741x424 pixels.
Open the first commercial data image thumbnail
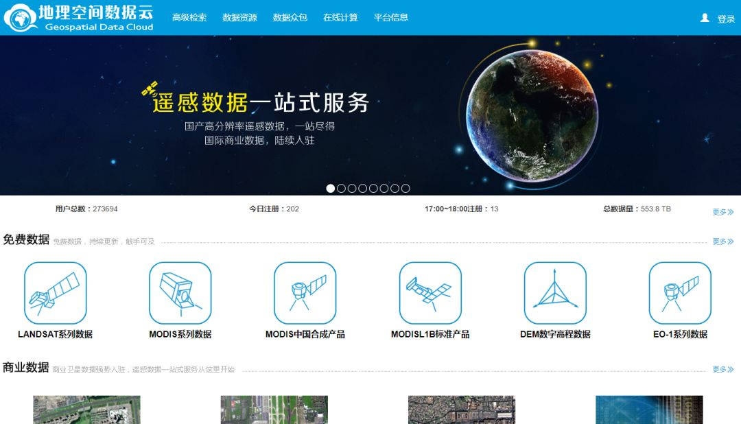click(x=86, y=410)
